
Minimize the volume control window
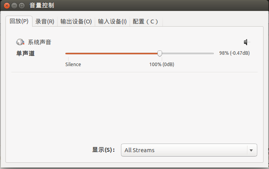(14, 5)
